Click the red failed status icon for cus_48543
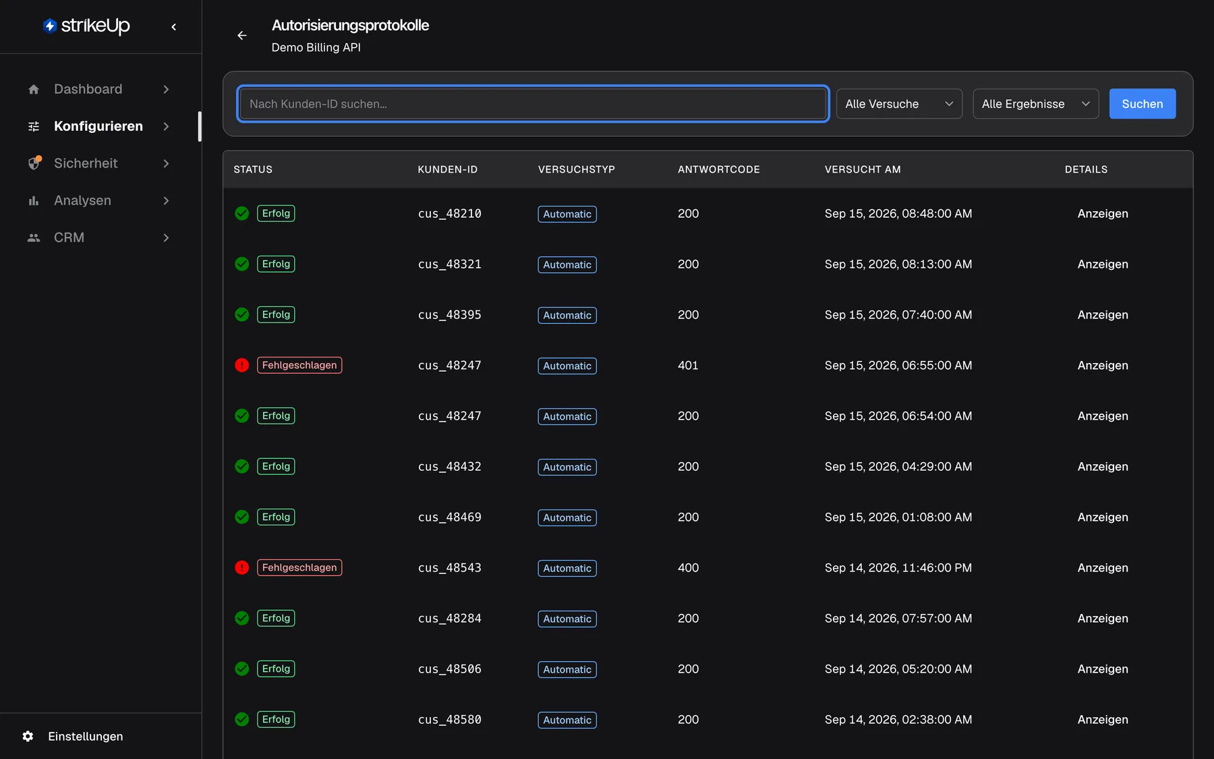The height and width of the screenshot is (759, 1214). (x=242, y=567)
